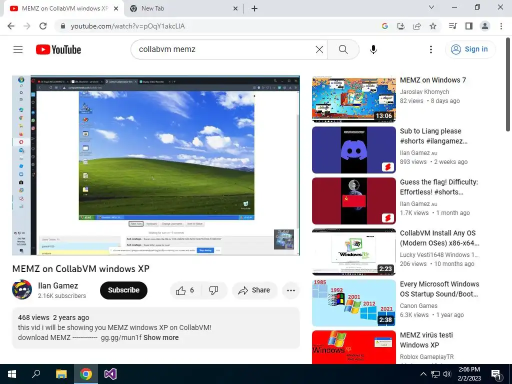
Task: Go to the YouTube home logo
Action: 58,49
